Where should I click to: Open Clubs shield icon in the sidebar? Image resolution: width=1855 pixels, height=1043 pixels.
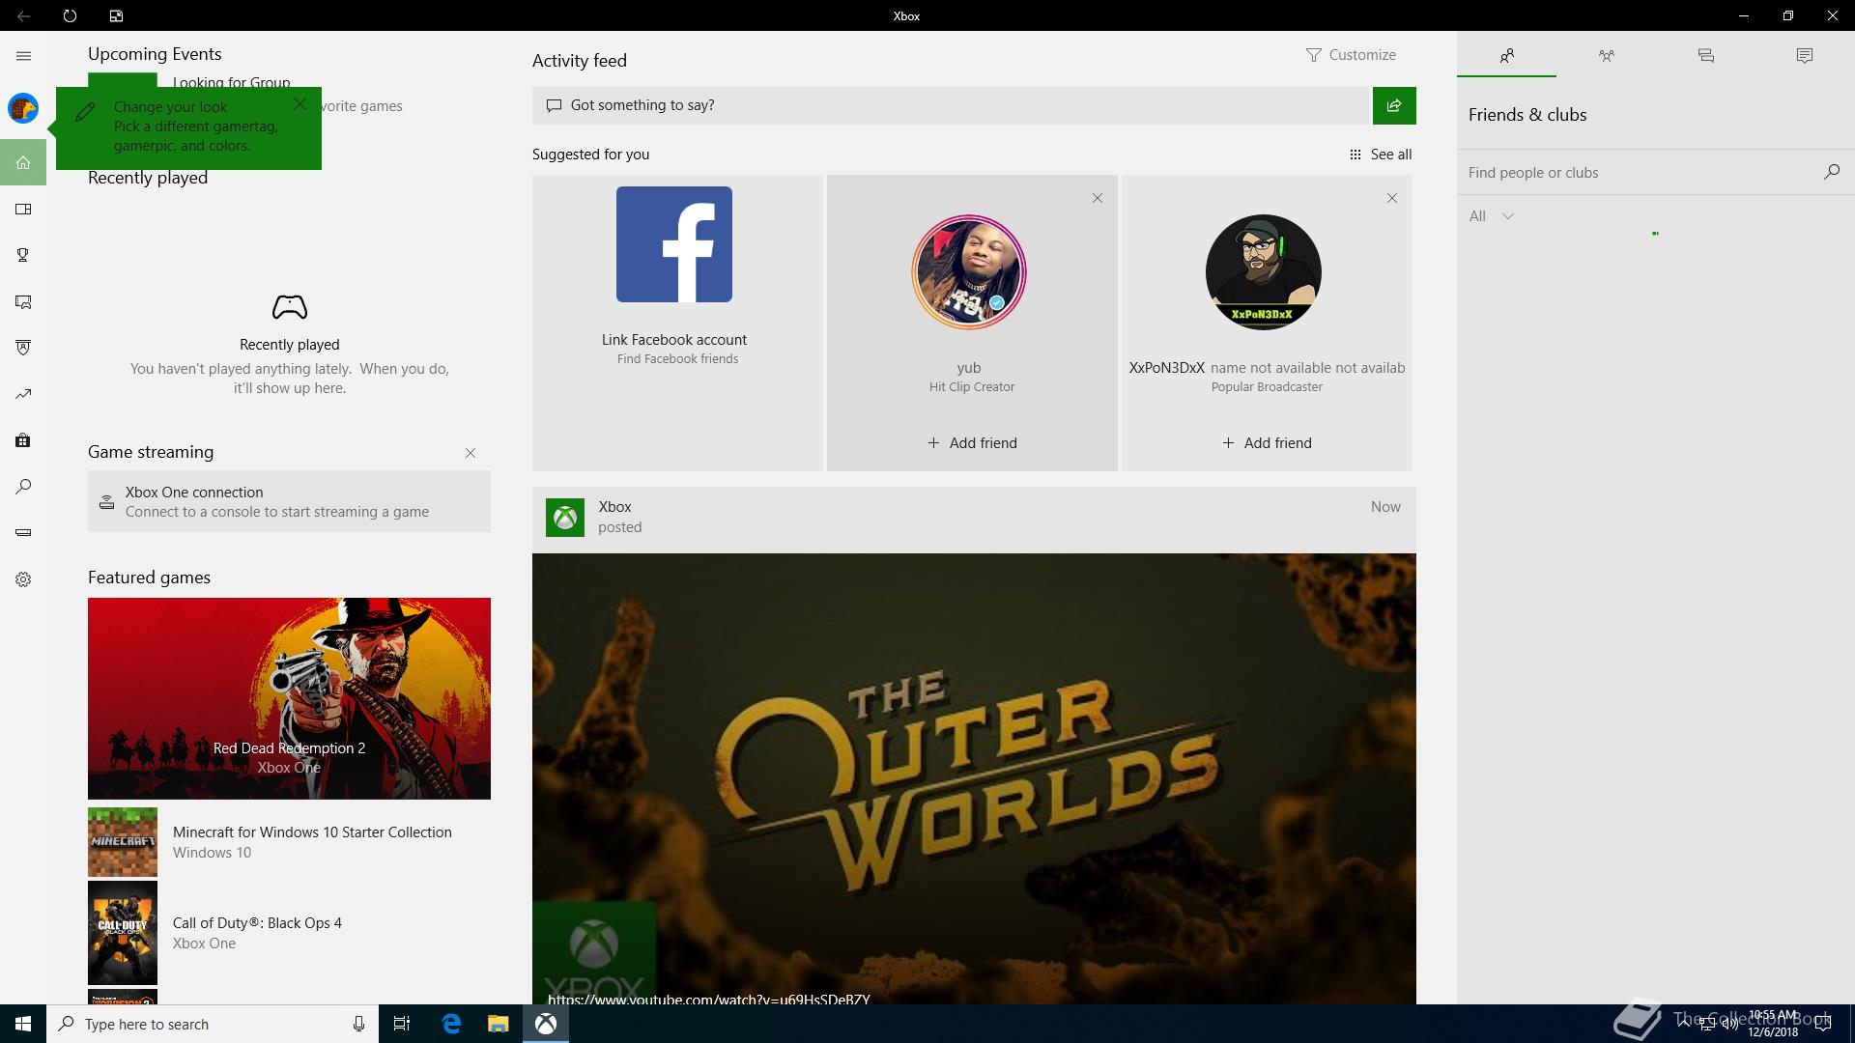click(x=23, y=348)
